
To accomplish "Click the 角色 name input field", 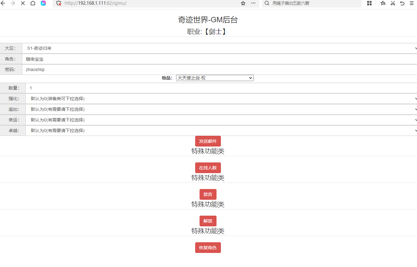I will pyautogui.click(x=219, y=59).
